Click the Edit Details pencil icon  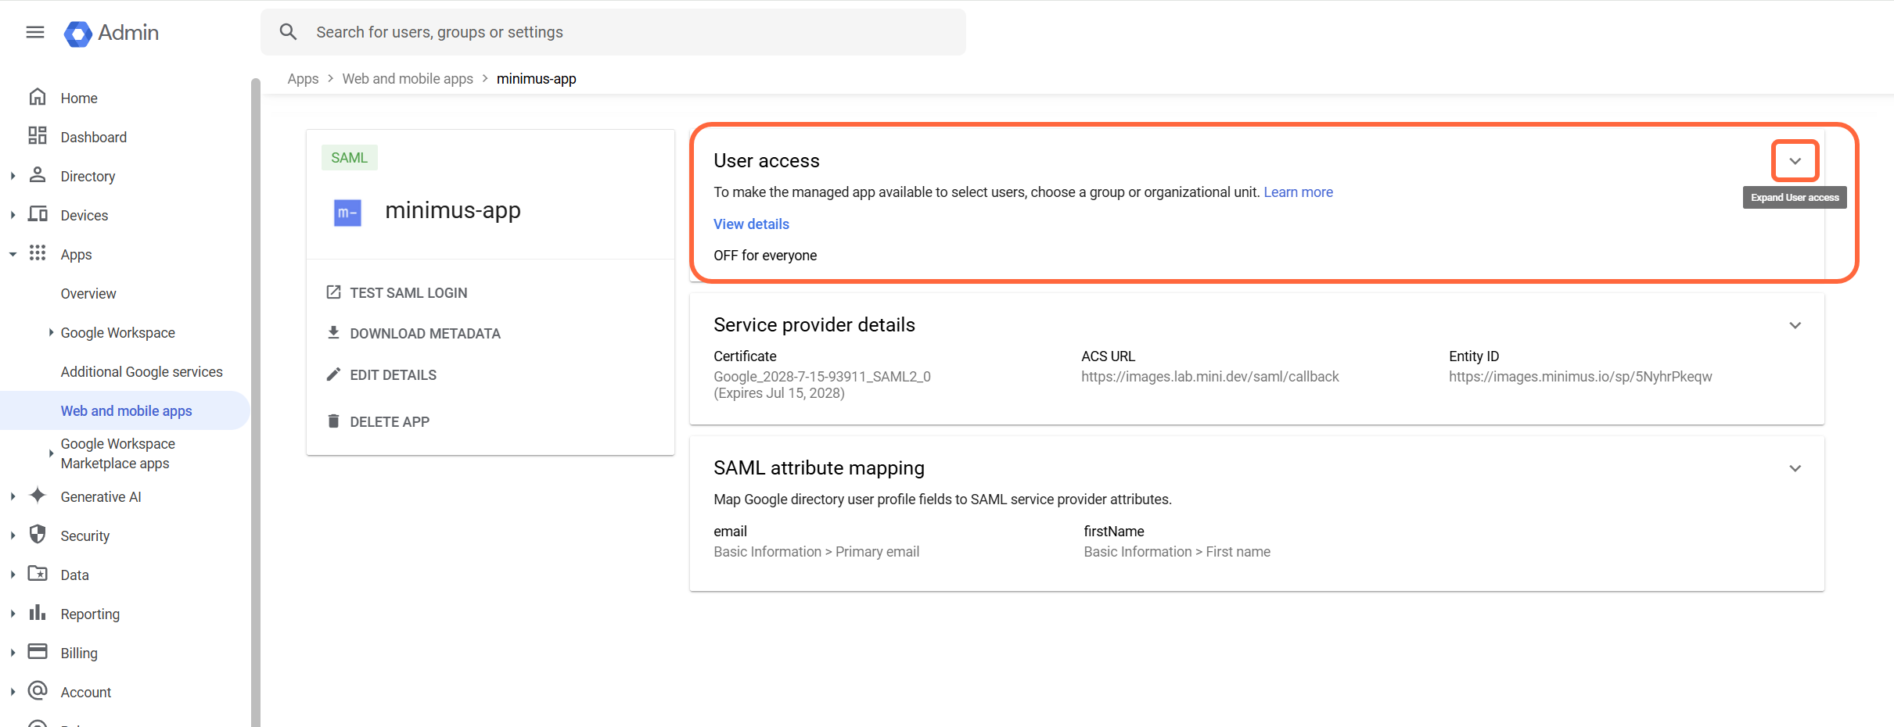click(335, 374)
